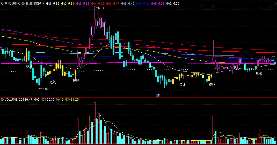
Task: Click the 5.02 low price label
Action: [45, 89]
